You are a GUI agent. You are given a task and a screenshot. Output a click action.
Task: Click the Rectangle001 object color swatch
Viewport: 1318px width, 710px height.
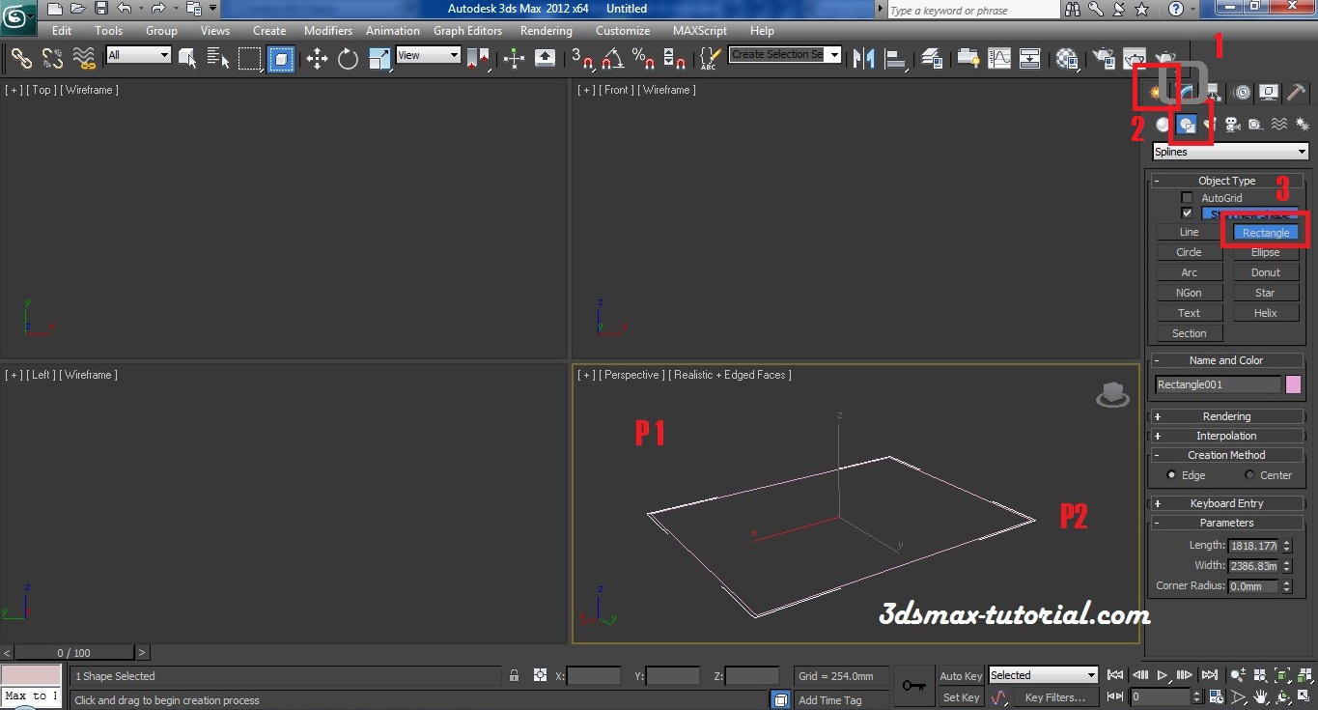pyautogui.click(x=1293, y=383)
